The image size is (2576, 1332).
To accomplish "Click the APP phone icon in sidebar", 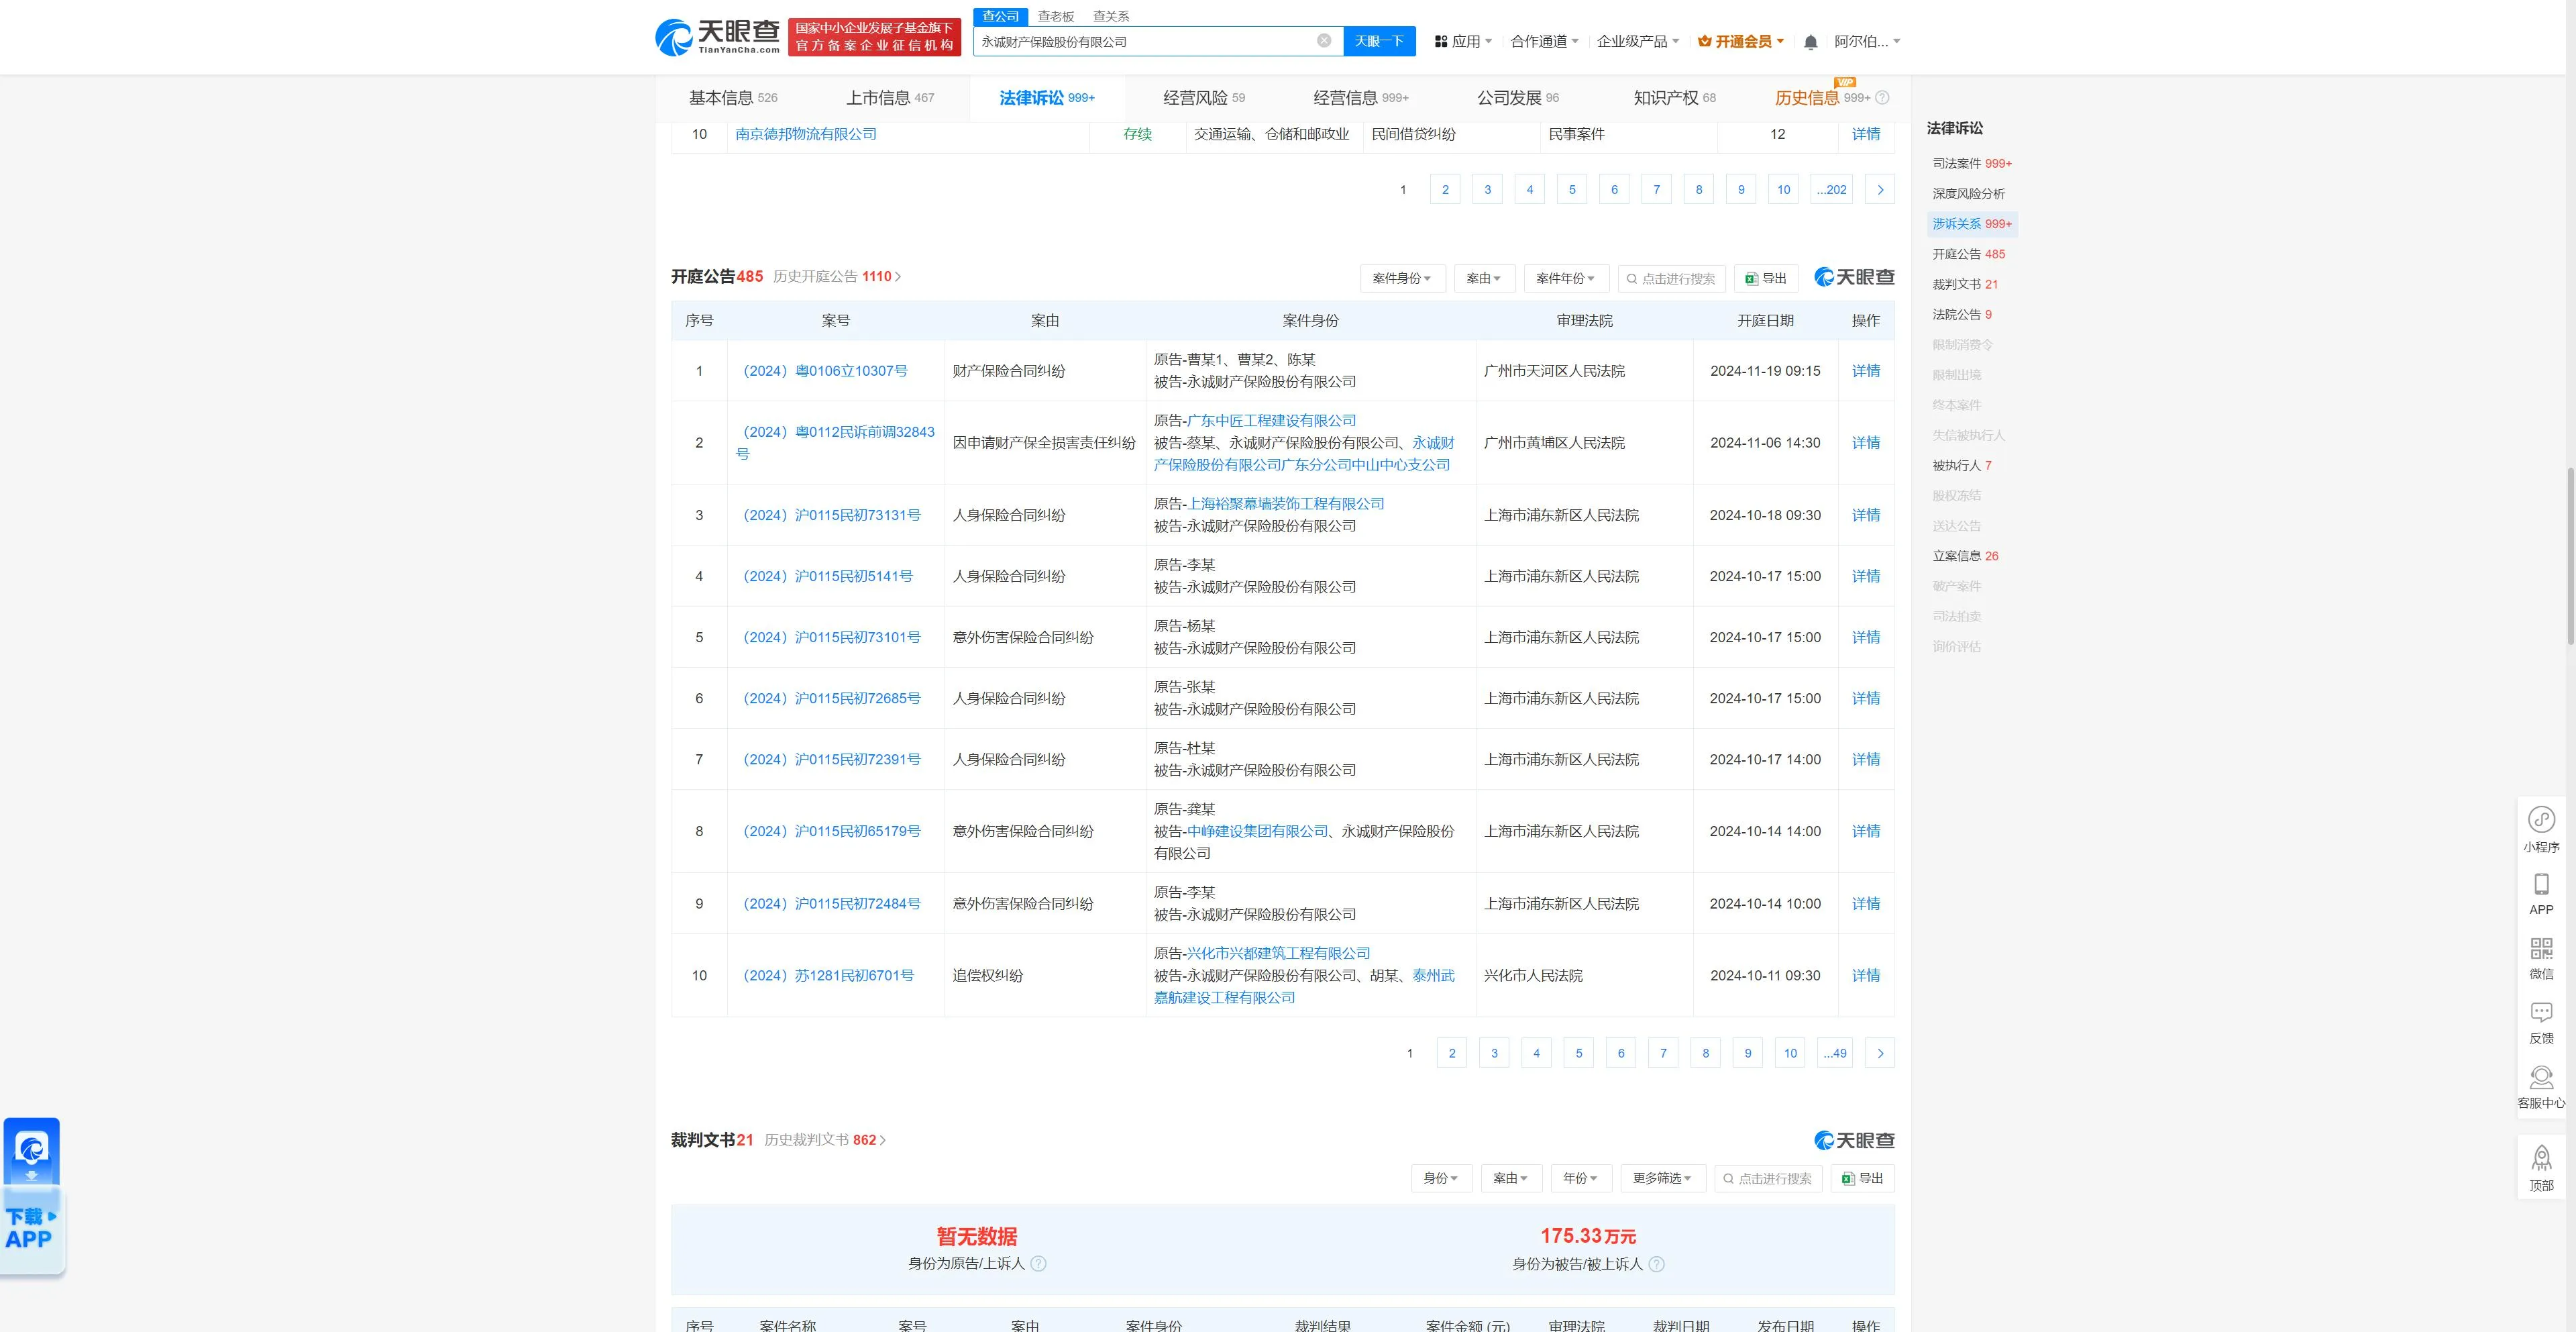I will click(x=2541, y=885).
